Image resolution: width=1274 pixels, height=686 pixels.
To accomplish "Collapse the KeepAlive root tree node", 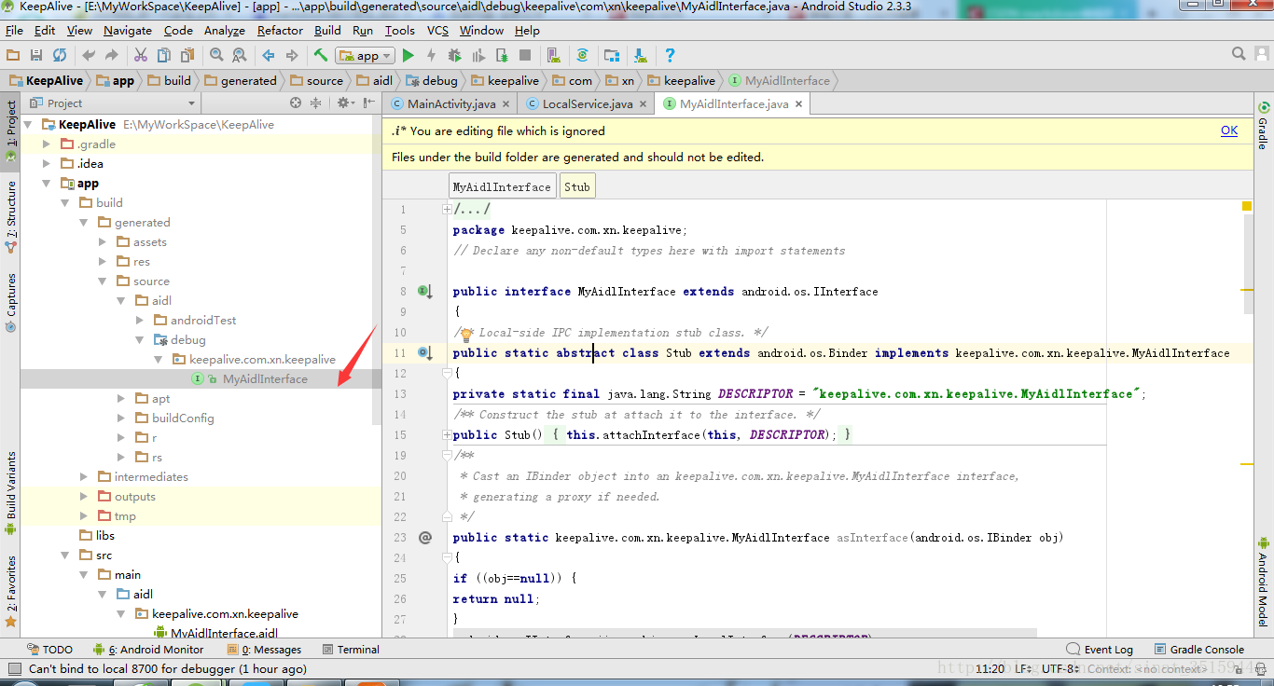I will click(28, 124).
